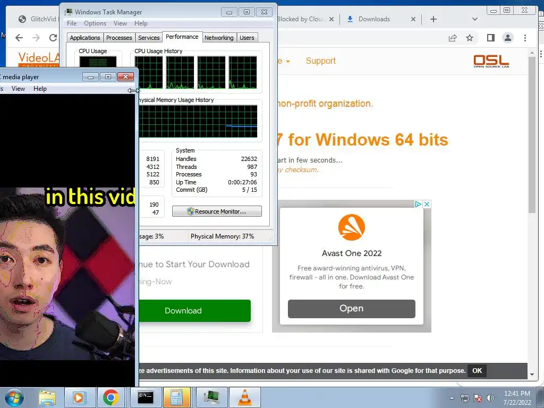
Task: Toggle Chrome's side panel icon
Action: pos(490,38)
